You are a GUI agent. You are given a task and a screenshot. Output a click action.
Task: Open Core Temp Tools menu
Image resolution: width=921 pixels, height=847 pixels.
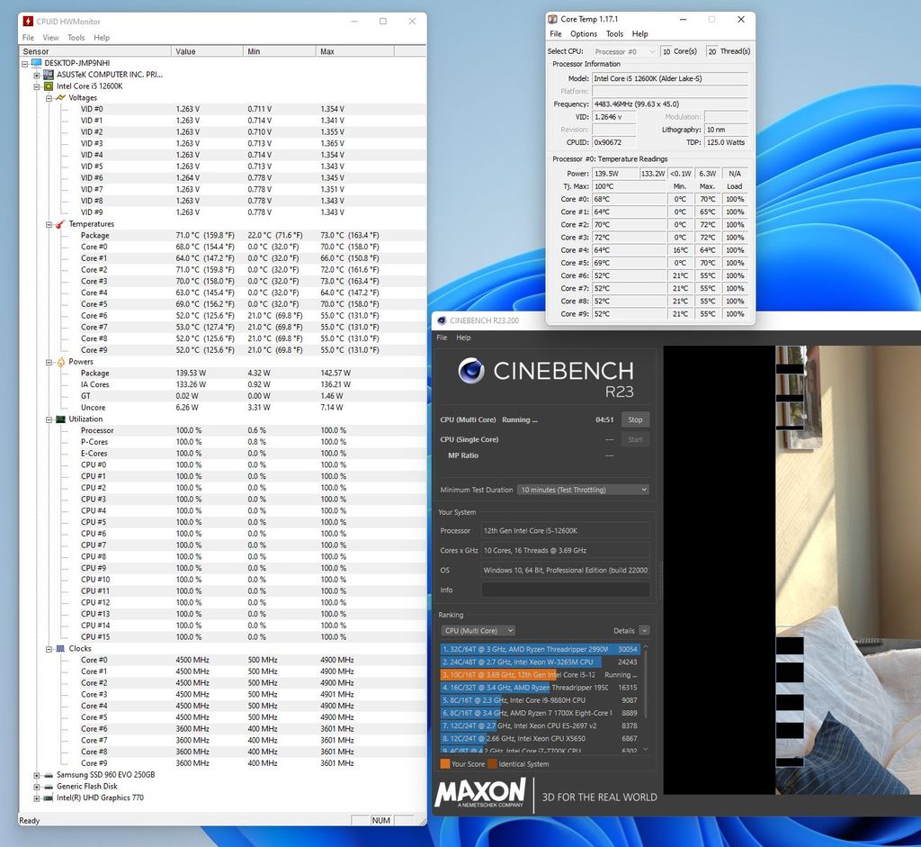coord(614,34)
